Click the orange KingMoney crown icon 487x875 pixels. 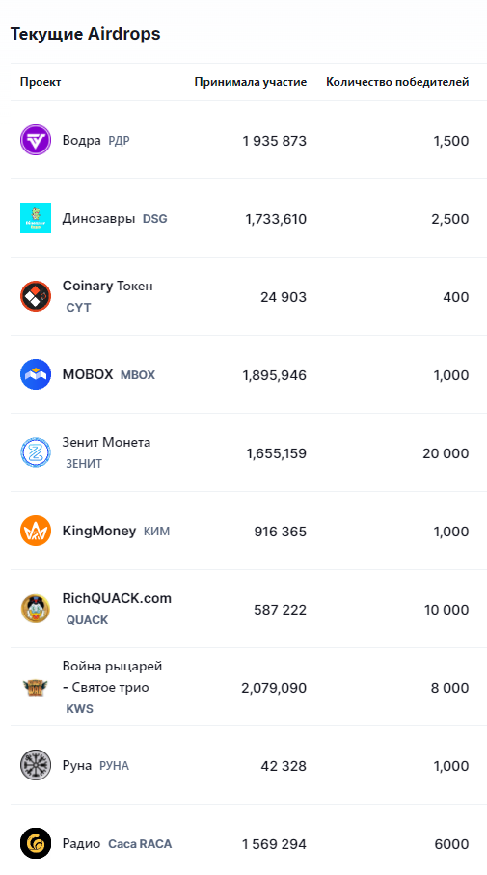pos(36,531)
